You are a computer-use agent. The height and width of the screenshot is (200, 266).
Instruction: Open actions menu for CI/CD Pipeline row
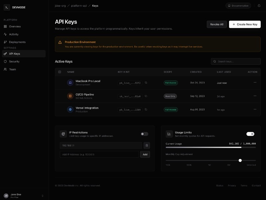(x=255, y=96)
